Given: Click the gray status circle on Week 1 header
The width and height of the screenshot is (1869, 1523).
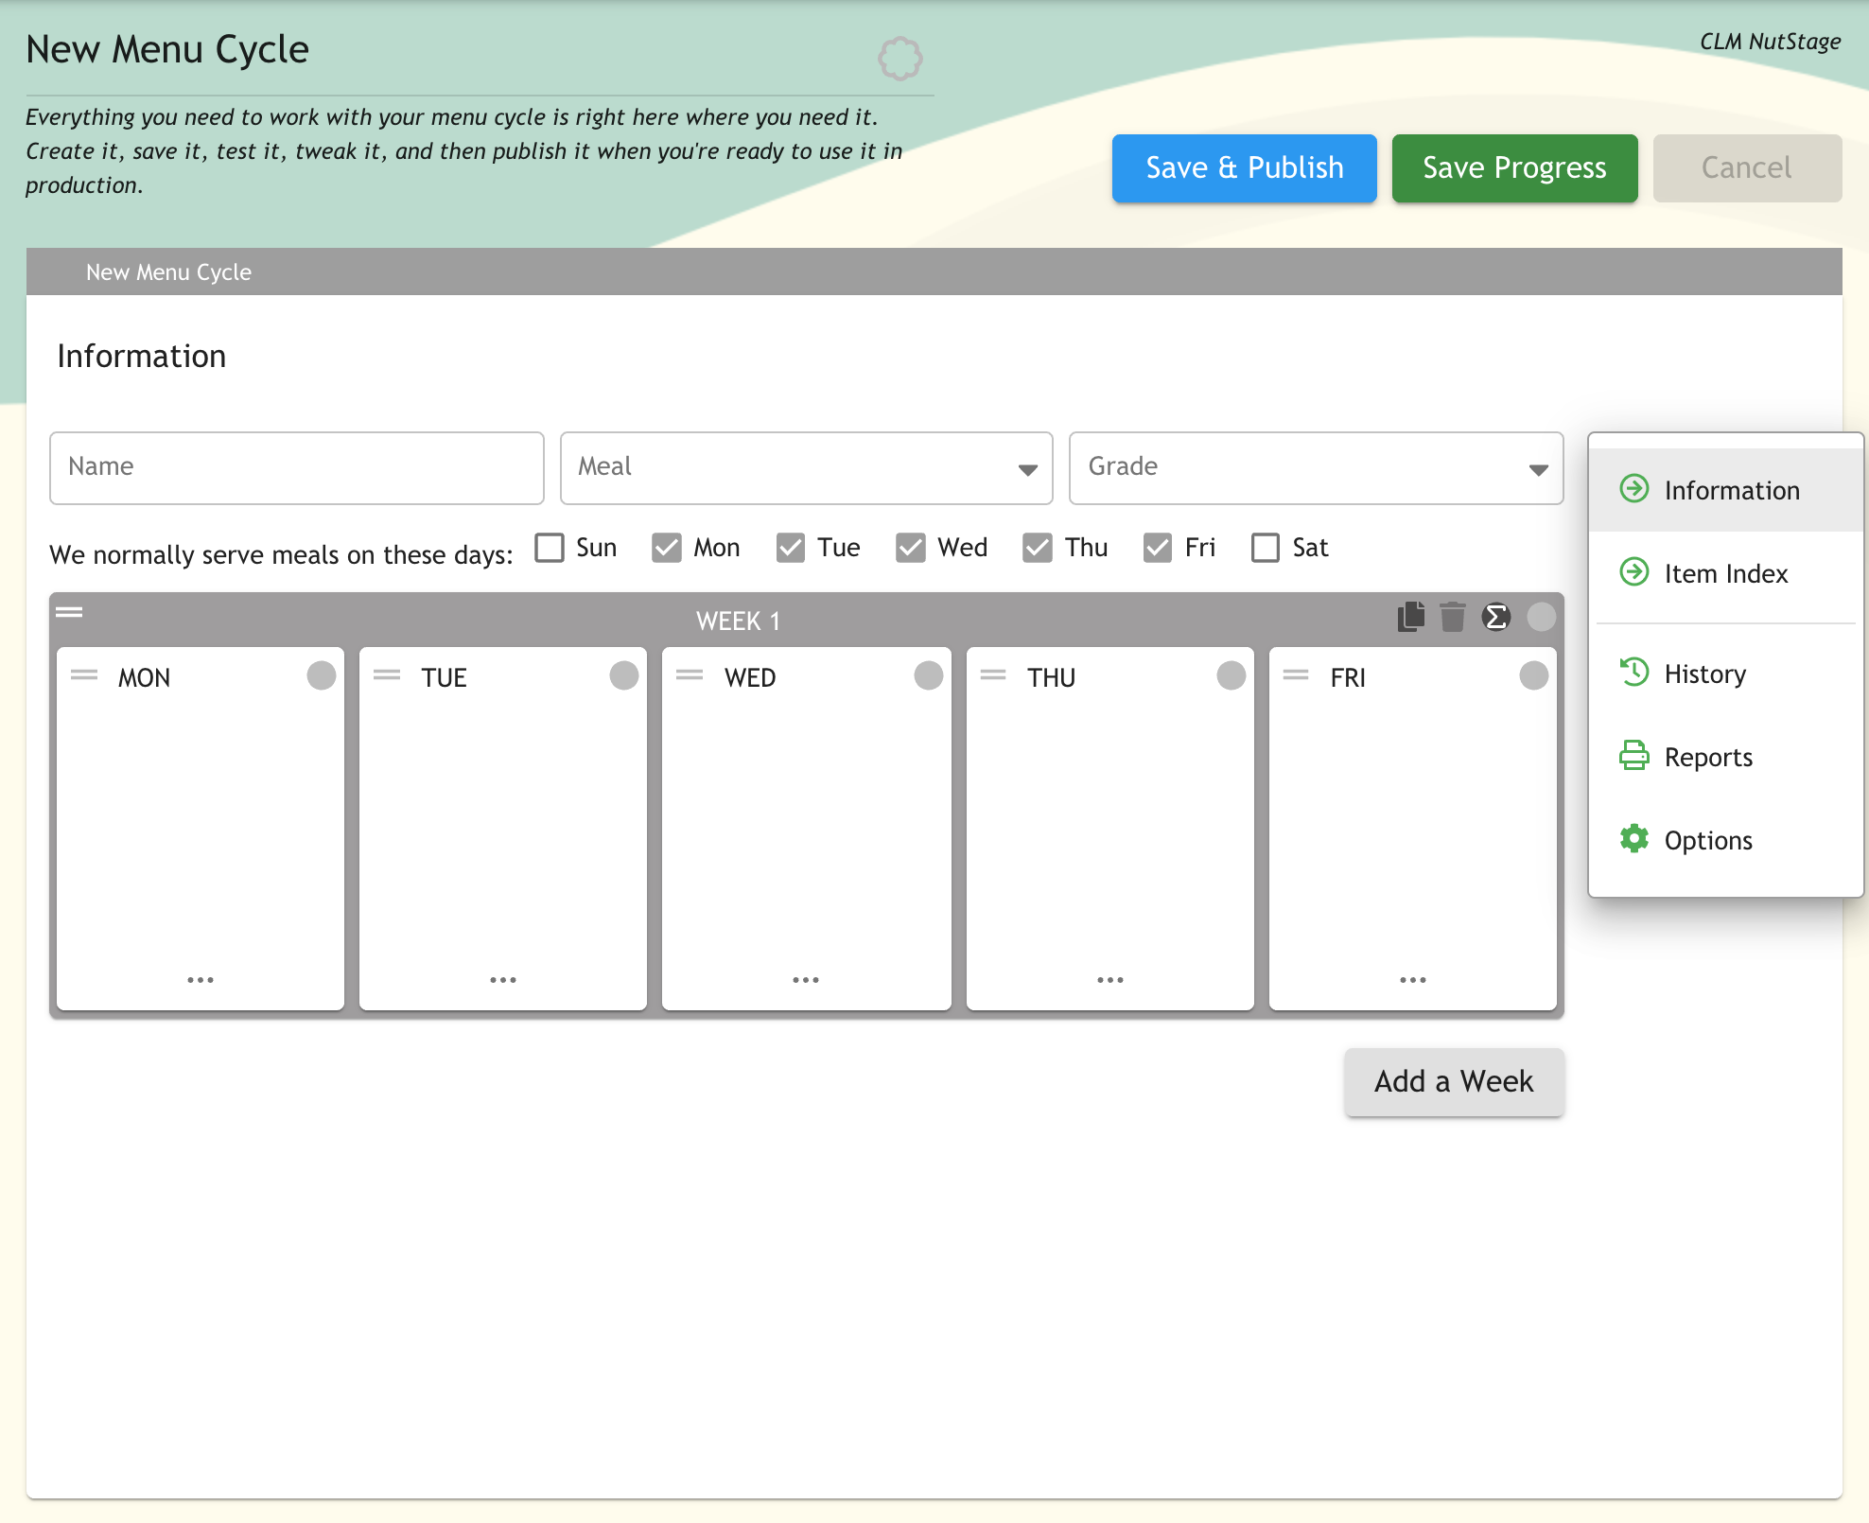Looking at the screenshot, I should pyautogui.click(x=1541, y=617).
